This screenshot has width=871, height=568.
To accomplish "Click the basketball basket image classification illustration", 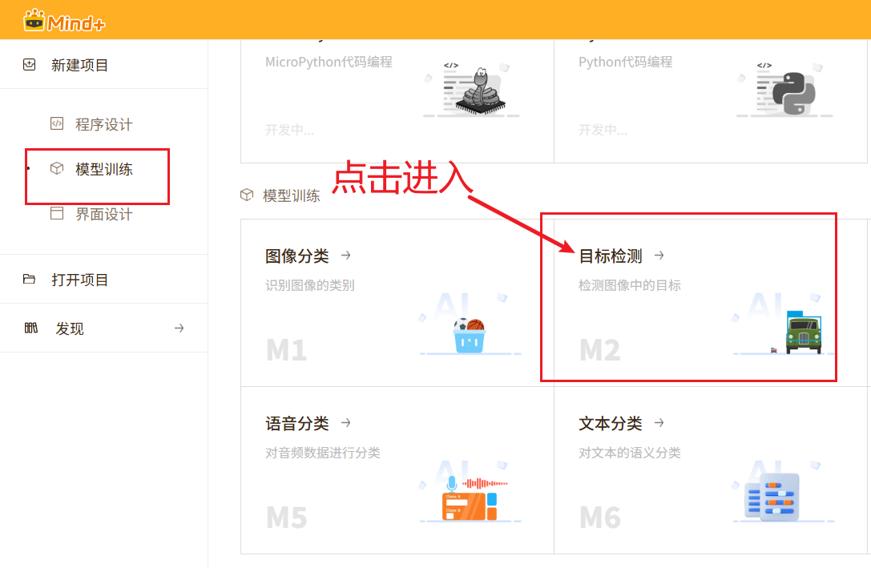I will click(x=470, y=334).
